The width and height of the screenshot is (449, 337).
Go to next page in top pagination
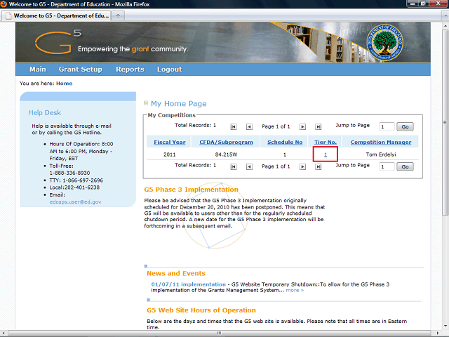click(302, 126)
